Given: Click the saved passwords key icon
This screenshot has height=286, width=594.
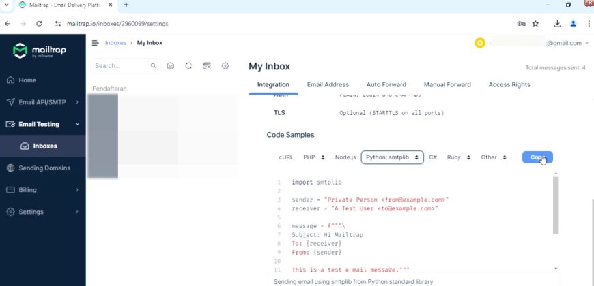Looking at the screenshot, I should [521, 23].
